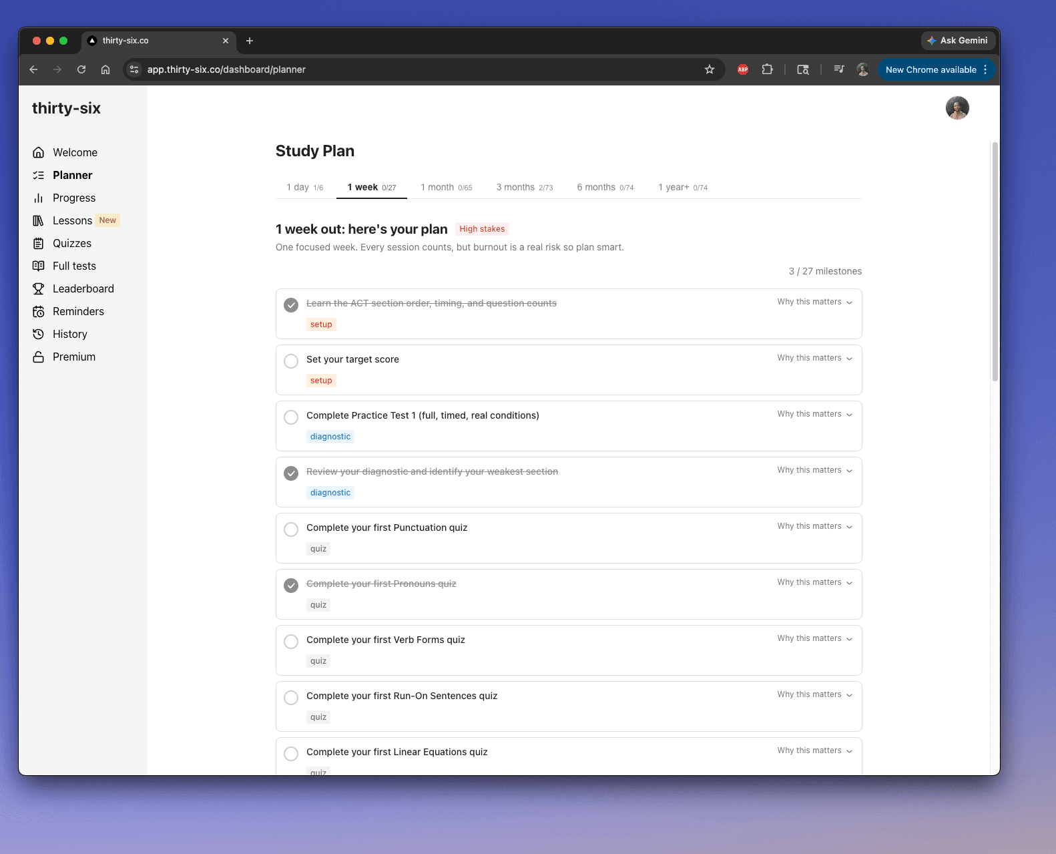Click the Reminders calendar-clock icon
Viewport: 1056px width, 854px height.
(x=39, y=311)
